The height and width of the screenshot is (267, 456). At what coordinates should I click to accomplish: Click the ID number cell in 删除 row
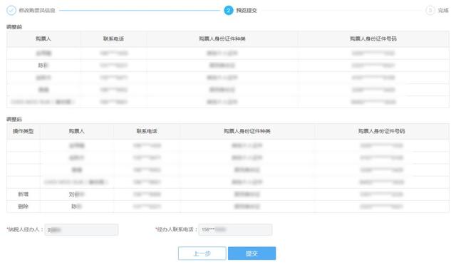pyautogui.click(x=382, y=206)
